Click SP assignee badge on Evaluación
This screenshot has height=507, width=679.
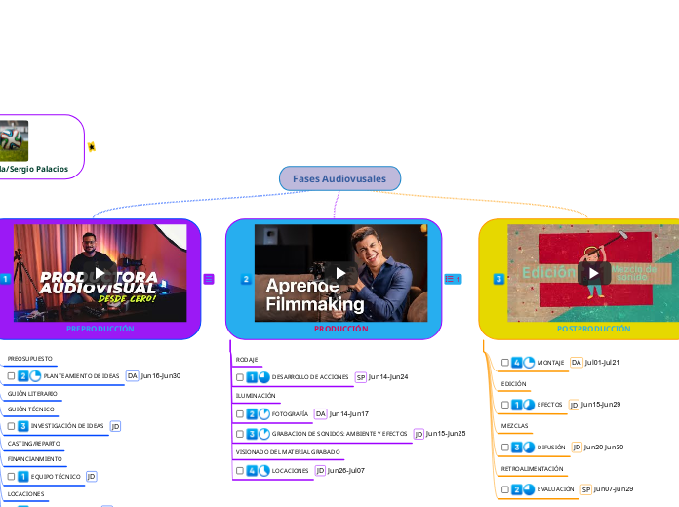pos(586,489)
